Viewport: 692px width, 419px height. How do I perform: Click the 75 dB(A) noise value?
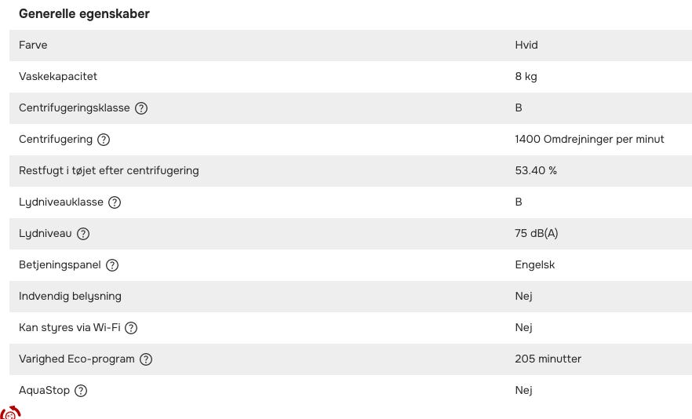coord(537,234)
